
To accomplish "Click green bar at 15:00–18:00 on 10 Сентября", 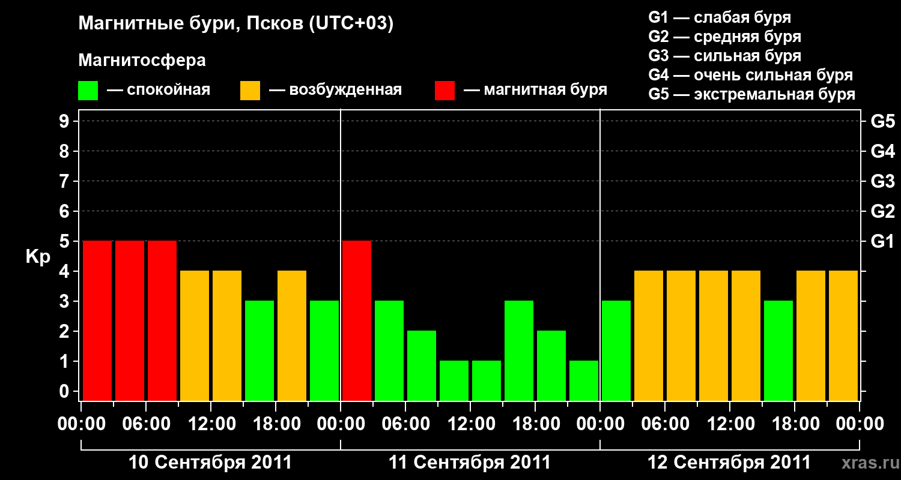I will coord(259,350).
